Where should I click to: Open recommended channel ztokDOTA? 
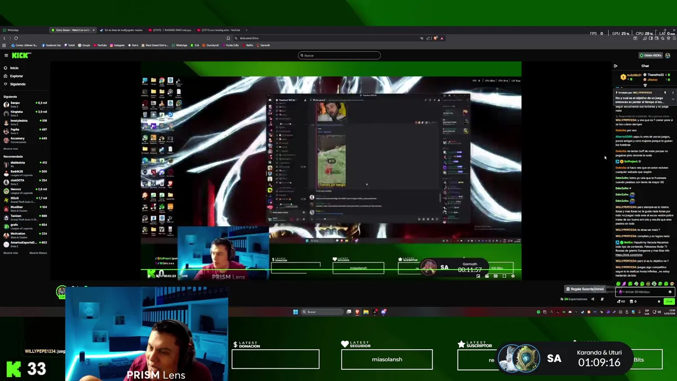pyautogui.click(x=25, y=182)
